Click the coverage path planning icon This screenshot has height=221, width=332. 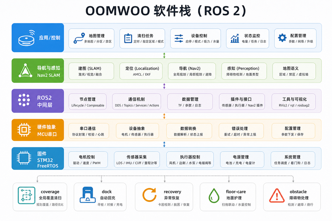coord(27,195)
